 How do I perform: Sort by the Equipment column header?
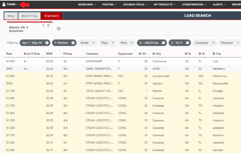click(x=125, y=54)
